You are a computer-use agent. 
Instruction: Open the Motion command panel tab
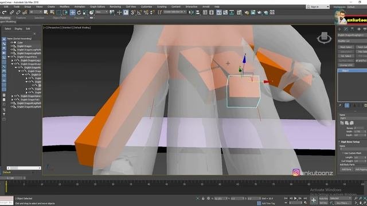[358, 29]
